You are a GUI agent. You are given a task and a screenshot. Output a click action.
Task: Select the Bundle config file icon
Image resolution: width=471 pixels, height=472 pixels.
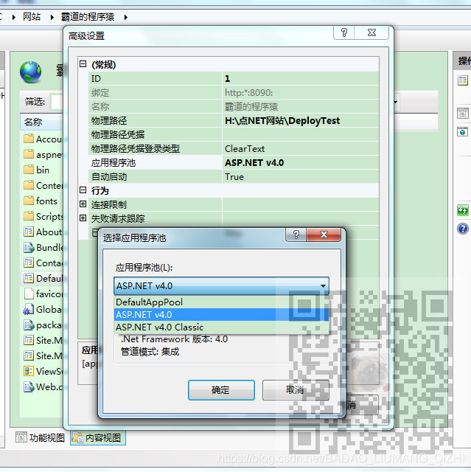[x=29, y=247]
